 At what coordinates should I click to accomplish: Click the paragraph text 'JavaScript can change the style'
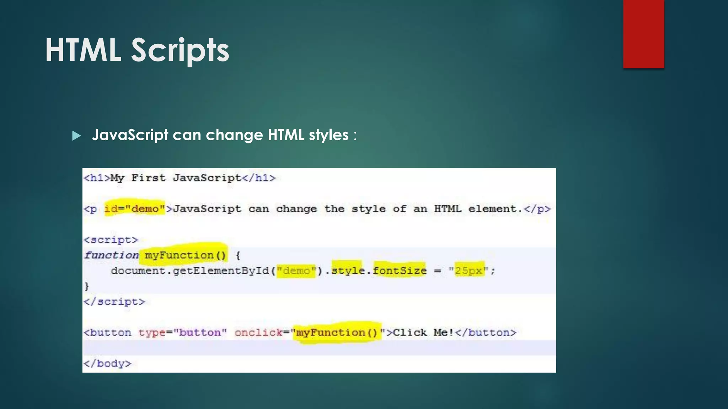coord(279,209)
